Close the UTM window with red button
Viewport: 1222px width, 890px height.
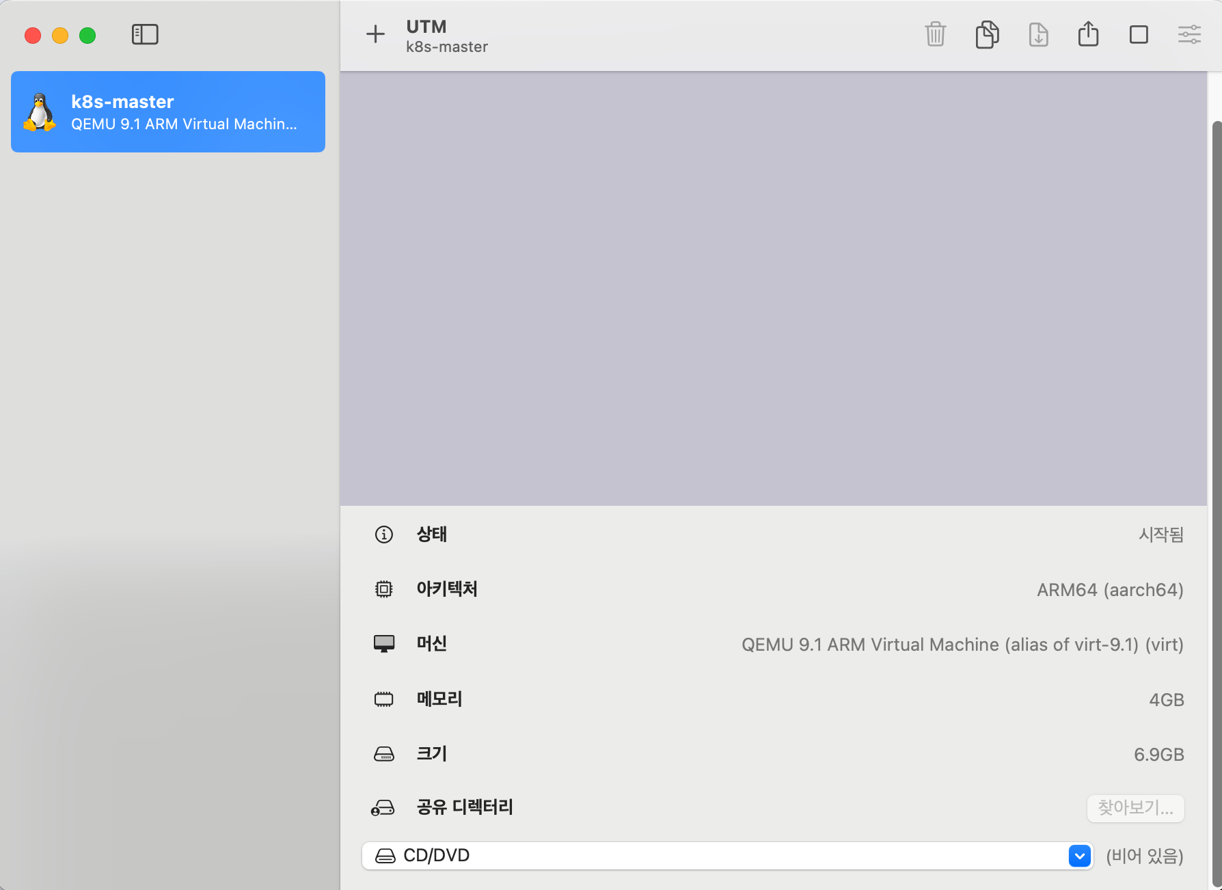33,36
